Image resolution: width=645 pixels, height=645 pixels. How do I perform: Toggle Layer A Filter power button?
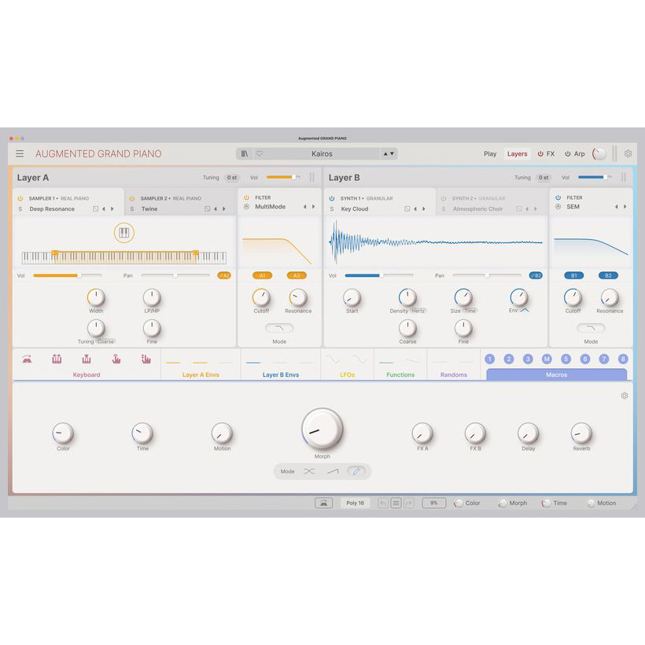coord(246,197)
